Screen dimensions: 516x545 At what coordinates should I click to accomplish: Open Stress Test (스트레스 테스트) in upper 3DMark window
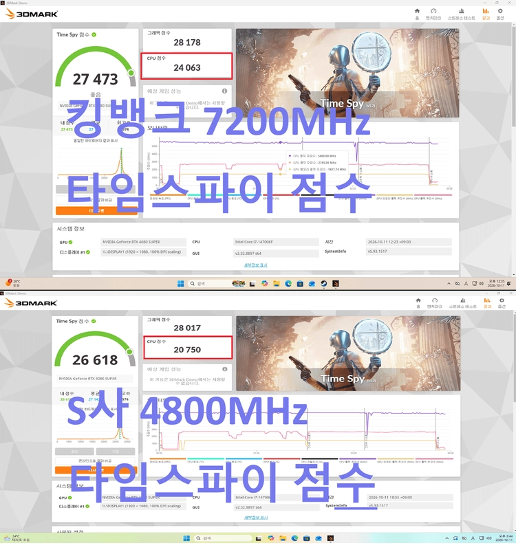click(461, 14)
